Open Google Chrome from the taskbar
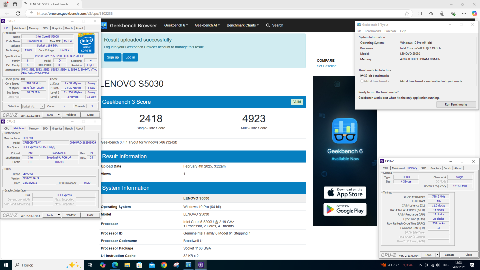This screenshot has height=270, width=480. [164, 265]
